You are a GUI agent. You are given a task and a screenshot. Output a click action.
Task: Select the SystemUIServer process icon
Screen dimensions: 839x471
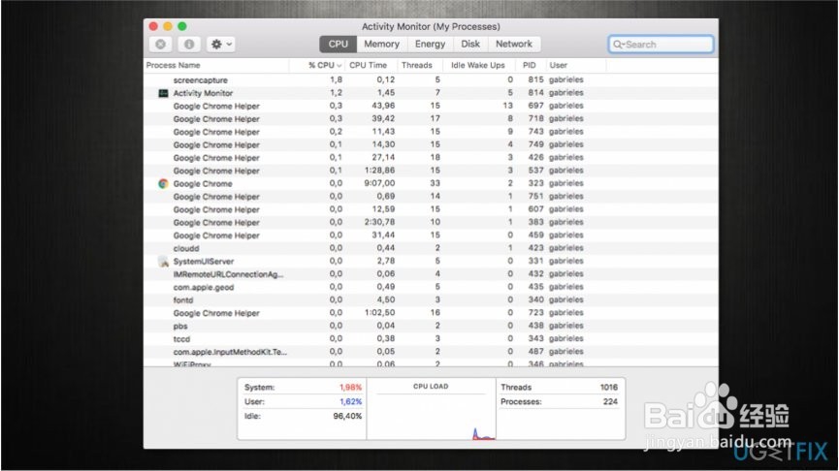[x=163, y=262]
